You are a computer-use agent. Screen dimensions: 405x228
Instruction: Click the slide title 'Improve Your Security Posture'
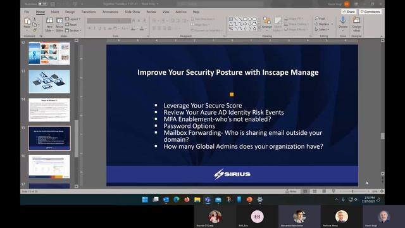228,72
